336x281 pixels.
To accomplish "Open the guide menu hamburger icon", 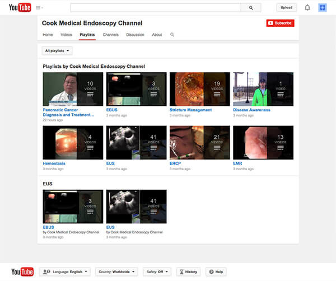I will [x=39, y=8].
